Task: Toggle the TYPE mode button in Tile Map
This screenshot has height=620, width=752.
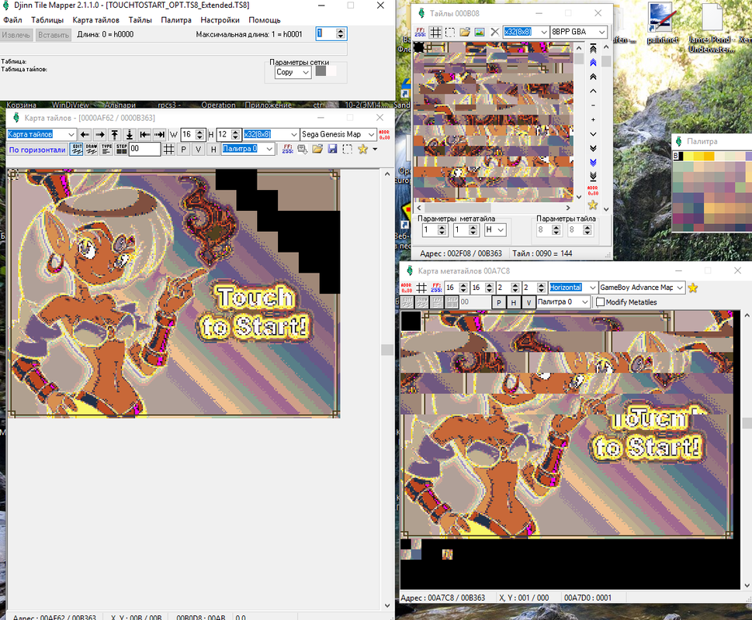Action: coord(106,150)
